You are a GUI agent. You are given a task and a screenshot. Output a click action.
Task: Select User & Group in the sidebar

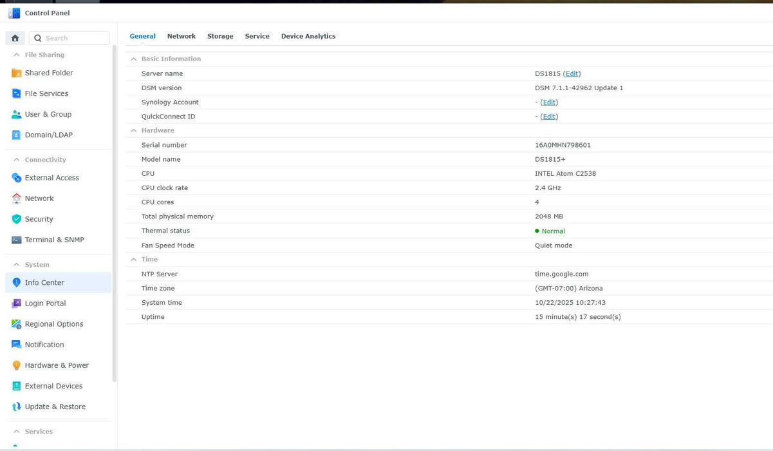[48, 114]
